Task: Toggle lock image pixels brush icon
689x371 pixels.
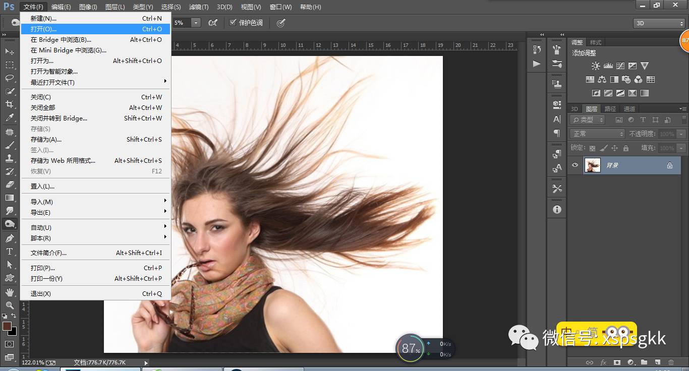Action: click(x=603, y=148)
